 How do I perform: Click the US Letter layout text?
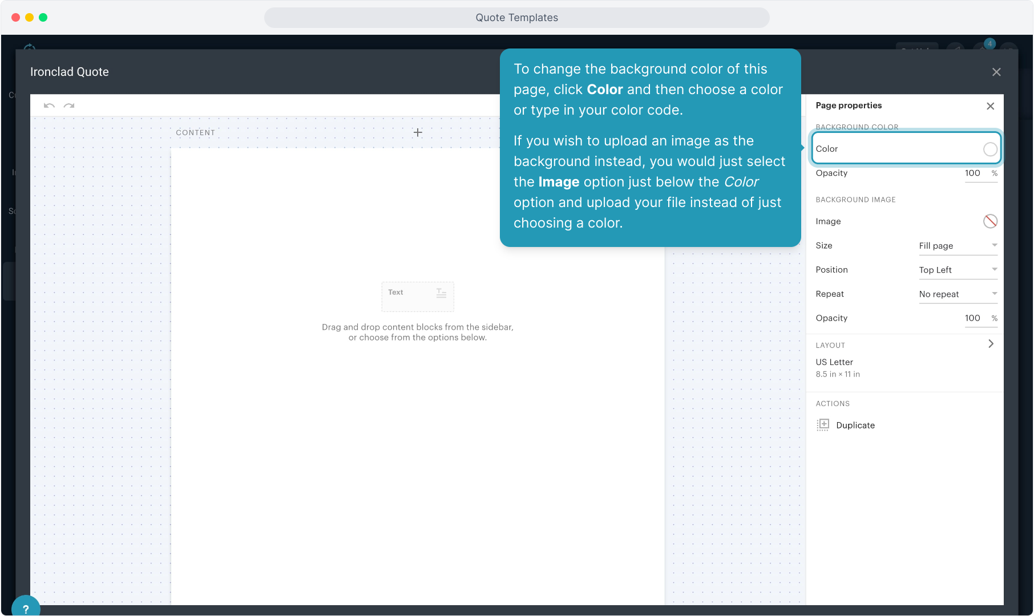[x=834, y=362]
